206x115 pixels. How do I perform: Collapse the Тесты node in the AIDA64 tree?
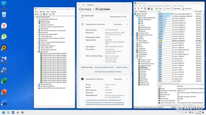pyautogui.click(x=135, y=58)
